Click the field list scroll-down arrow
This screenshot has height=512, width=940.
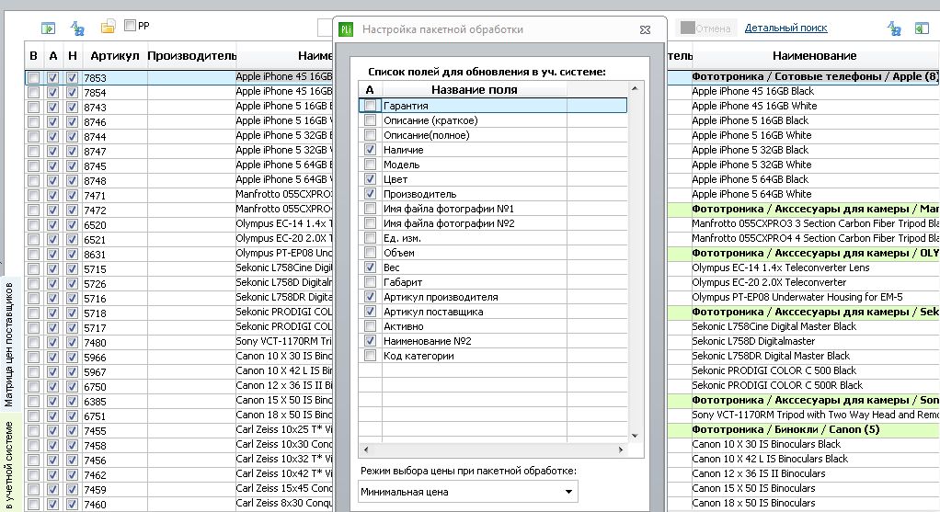635,436
